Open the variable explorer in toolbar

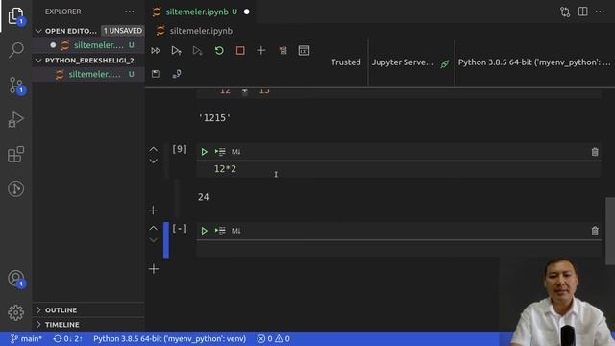(x=304, y=51)
